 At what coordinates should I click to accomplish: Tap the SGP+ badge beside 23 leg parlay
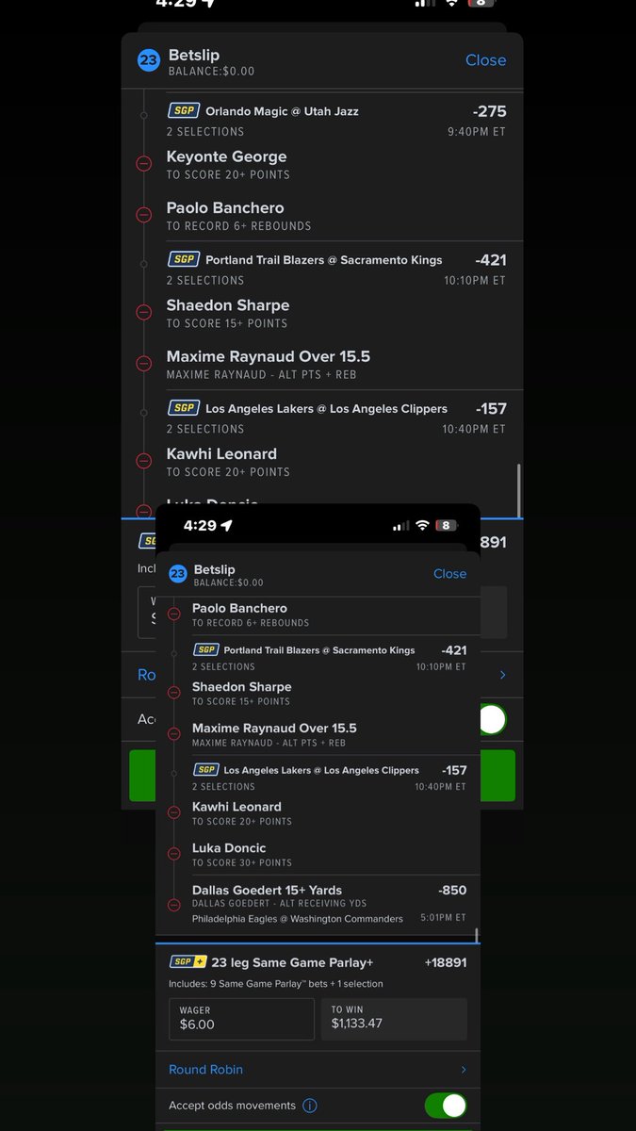[x=188, y=962]
